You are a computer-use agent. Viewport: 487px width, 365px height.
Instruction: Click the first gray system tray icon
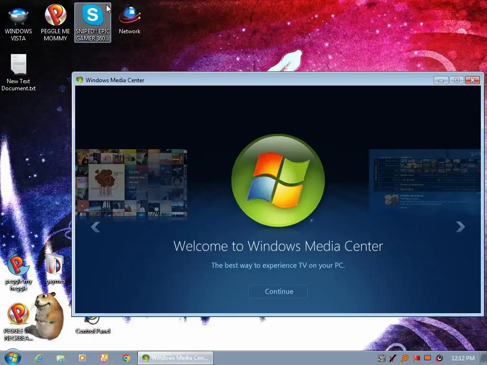[x=382, y=358]
